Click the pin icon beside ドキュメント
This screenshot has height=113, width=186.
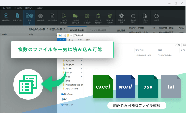[x=82, y=65]
